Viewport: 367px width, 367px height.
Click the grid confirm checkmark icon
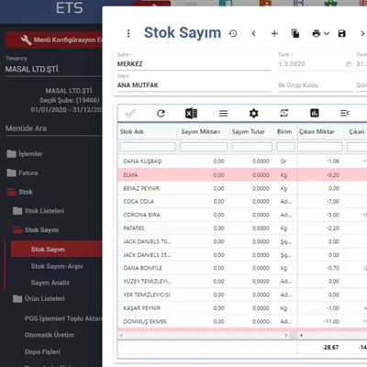(130, 114)
